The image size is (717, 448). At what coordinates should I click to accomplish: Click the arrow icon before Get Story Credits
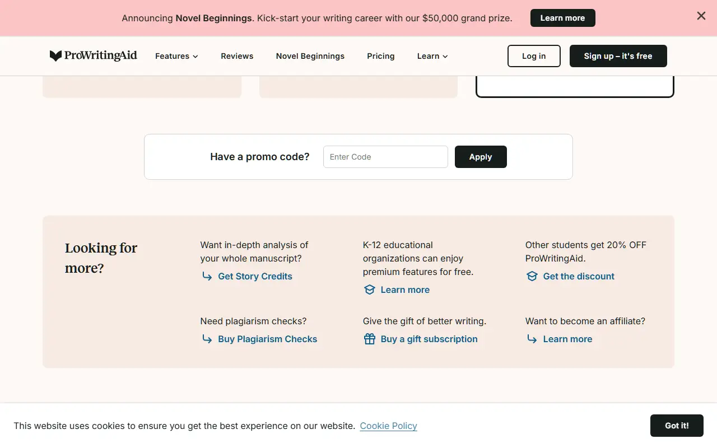coord(207,276)
